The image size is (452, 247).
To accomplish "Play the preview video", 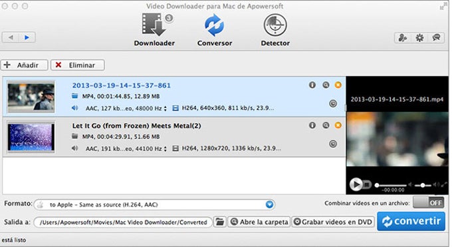I will click(356, 184).
